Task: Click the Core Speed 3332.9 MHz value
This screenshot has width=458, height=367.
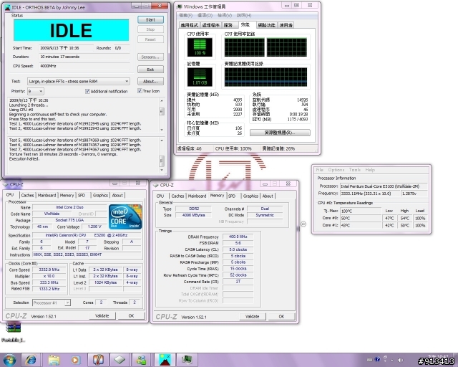Action: 49,270
